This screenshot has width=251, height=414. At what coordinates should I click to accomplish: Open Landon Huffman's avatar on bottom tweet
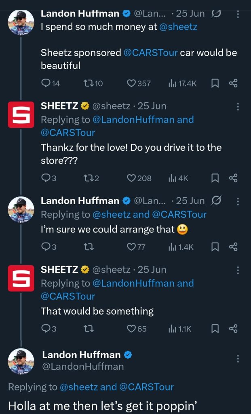pos(21,361)
